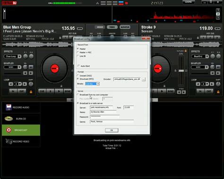Toggle left deck smart loop lock icon
Image resolution: width=224 pixels, height=179 pixels.
pos(31,92)
